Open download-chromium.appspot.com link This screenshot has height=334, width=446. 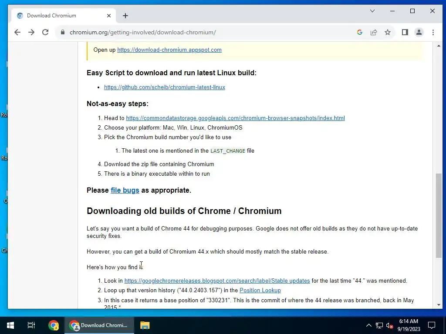pyautogui.click(x=169, y=50)
